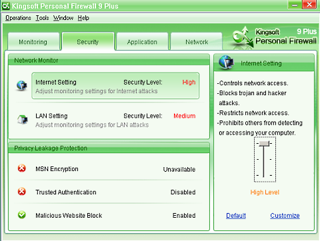Select the LAN Setting row

point(115,120)
